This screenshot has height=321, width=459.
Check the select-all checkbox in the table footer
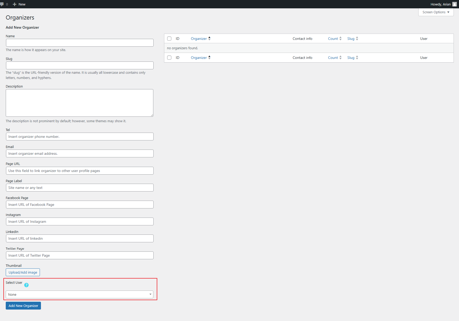tap(169, 58)
